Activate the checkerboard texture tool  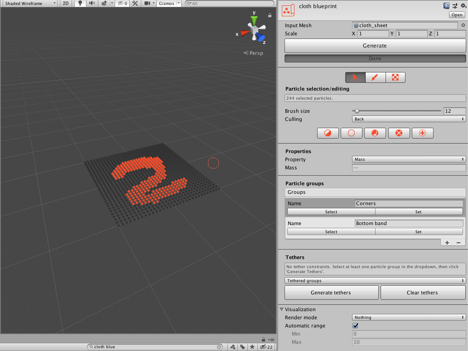(395, 77)
